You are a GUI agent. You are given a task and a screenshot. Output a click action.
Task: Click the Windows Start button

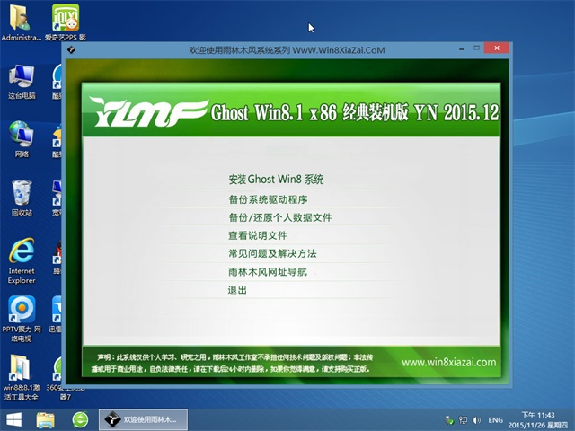[13, 419]
